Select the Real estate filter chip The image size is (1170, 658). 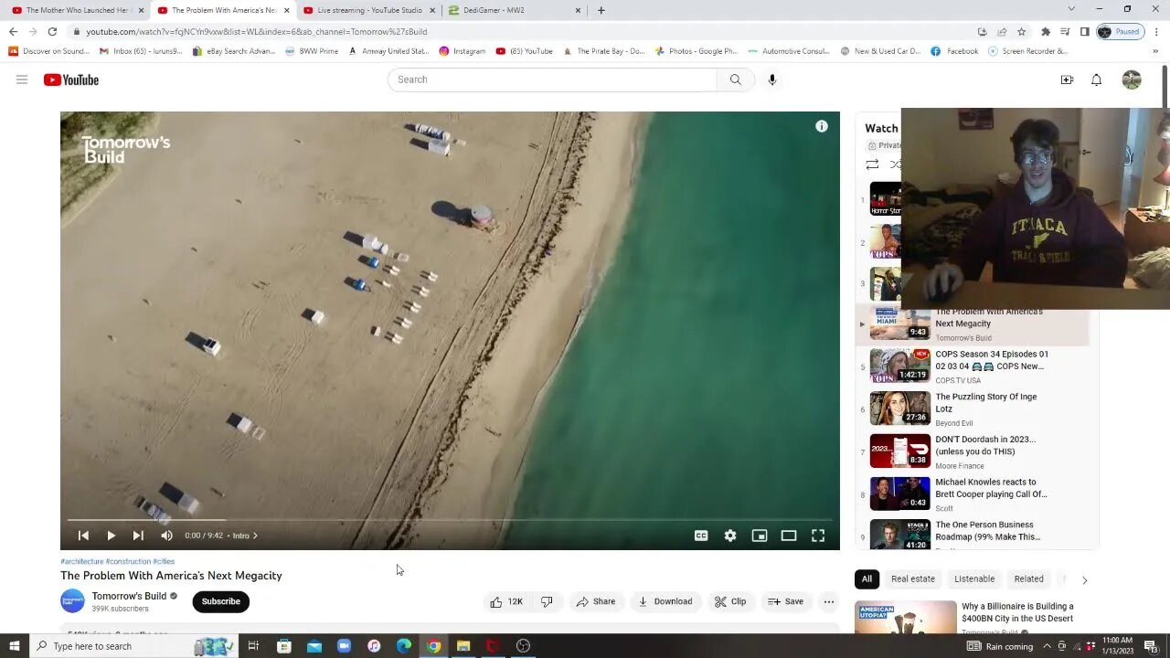click(x=913, y=578)
